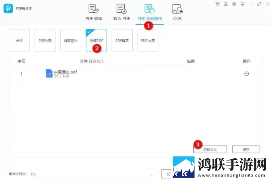Click the 操作 column header
Screen dimensions: 271x180
click(247, 61)
